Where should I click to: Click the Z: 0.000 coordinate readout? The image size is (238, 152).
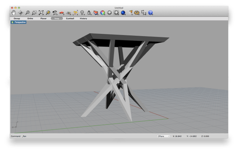[x=205, y=136]
